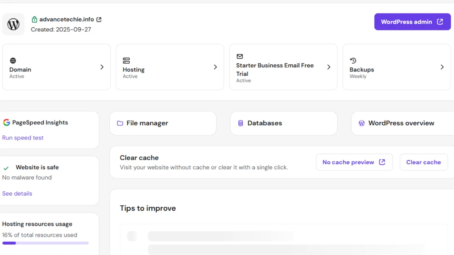Click the green SSL lock icon
This screenshot has width=454, height=255.
[34, 19]
